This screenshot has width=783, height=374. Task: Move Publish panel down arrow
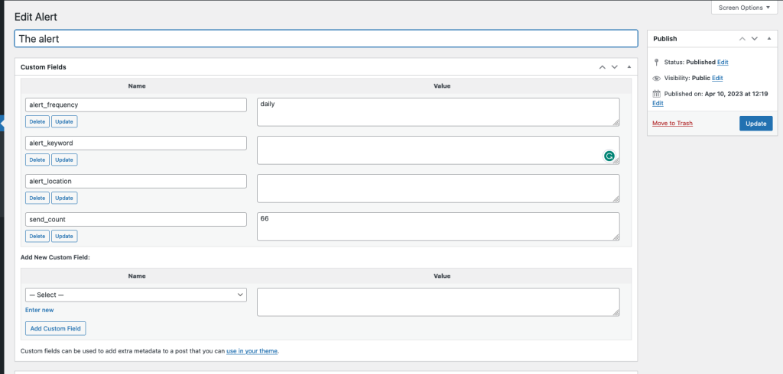point(755,38)
